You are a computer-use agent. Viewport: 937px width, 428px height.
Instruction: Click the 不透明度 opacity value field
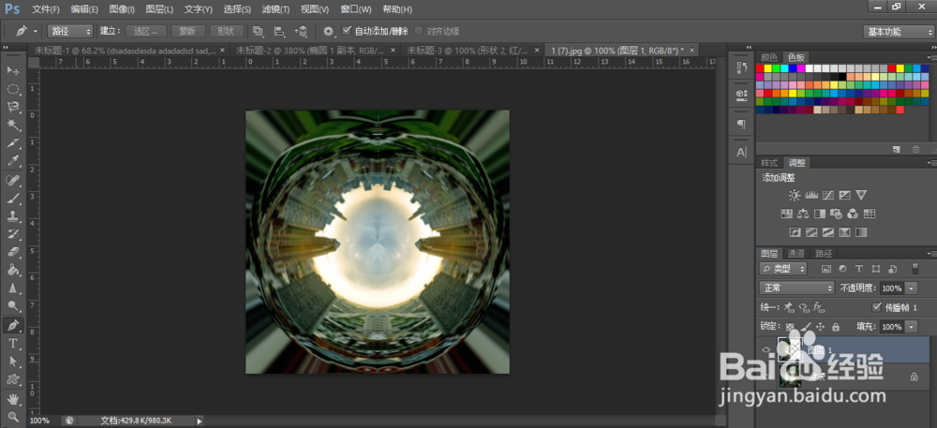(x=890, y=288)
